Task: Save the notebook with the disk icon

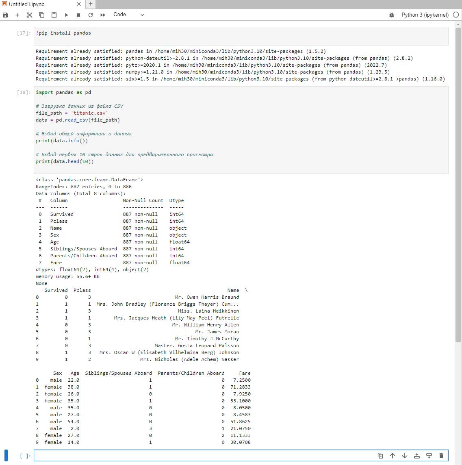Action: click(x=5, y=15)
